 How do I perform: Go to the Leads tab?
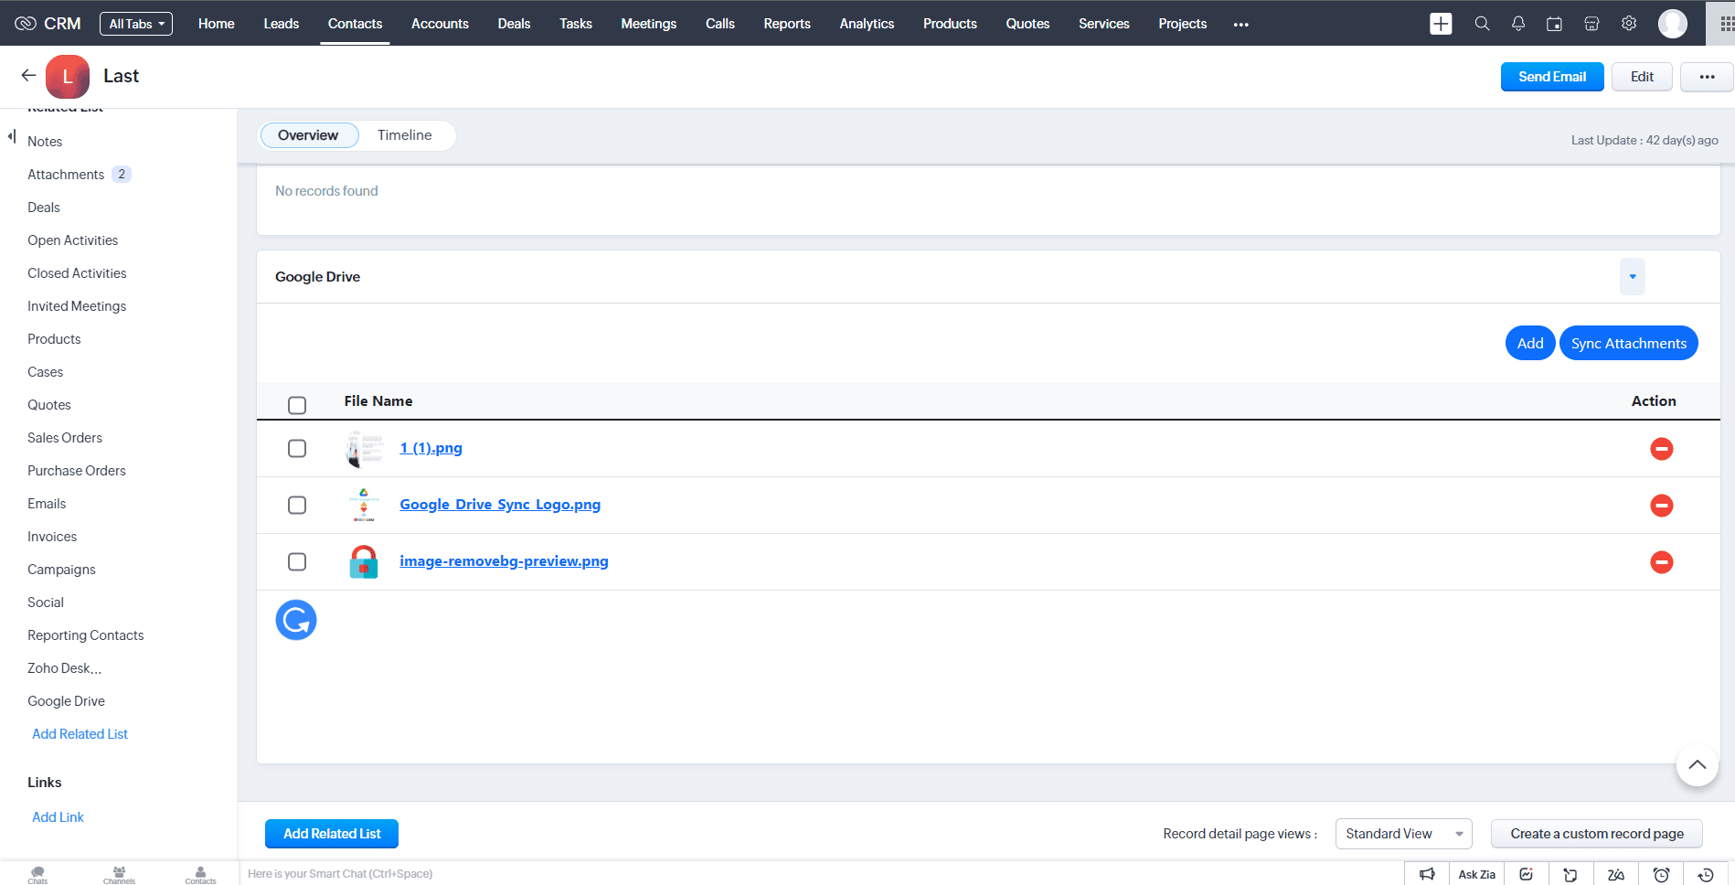click(281, 24)
